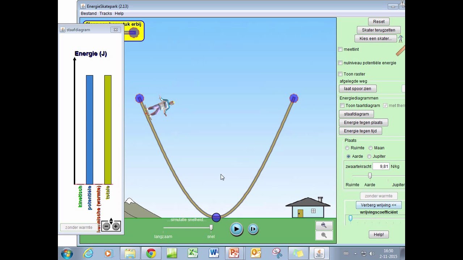Open the staafdiagram button

pyautogui.click(x=356, y=114)
